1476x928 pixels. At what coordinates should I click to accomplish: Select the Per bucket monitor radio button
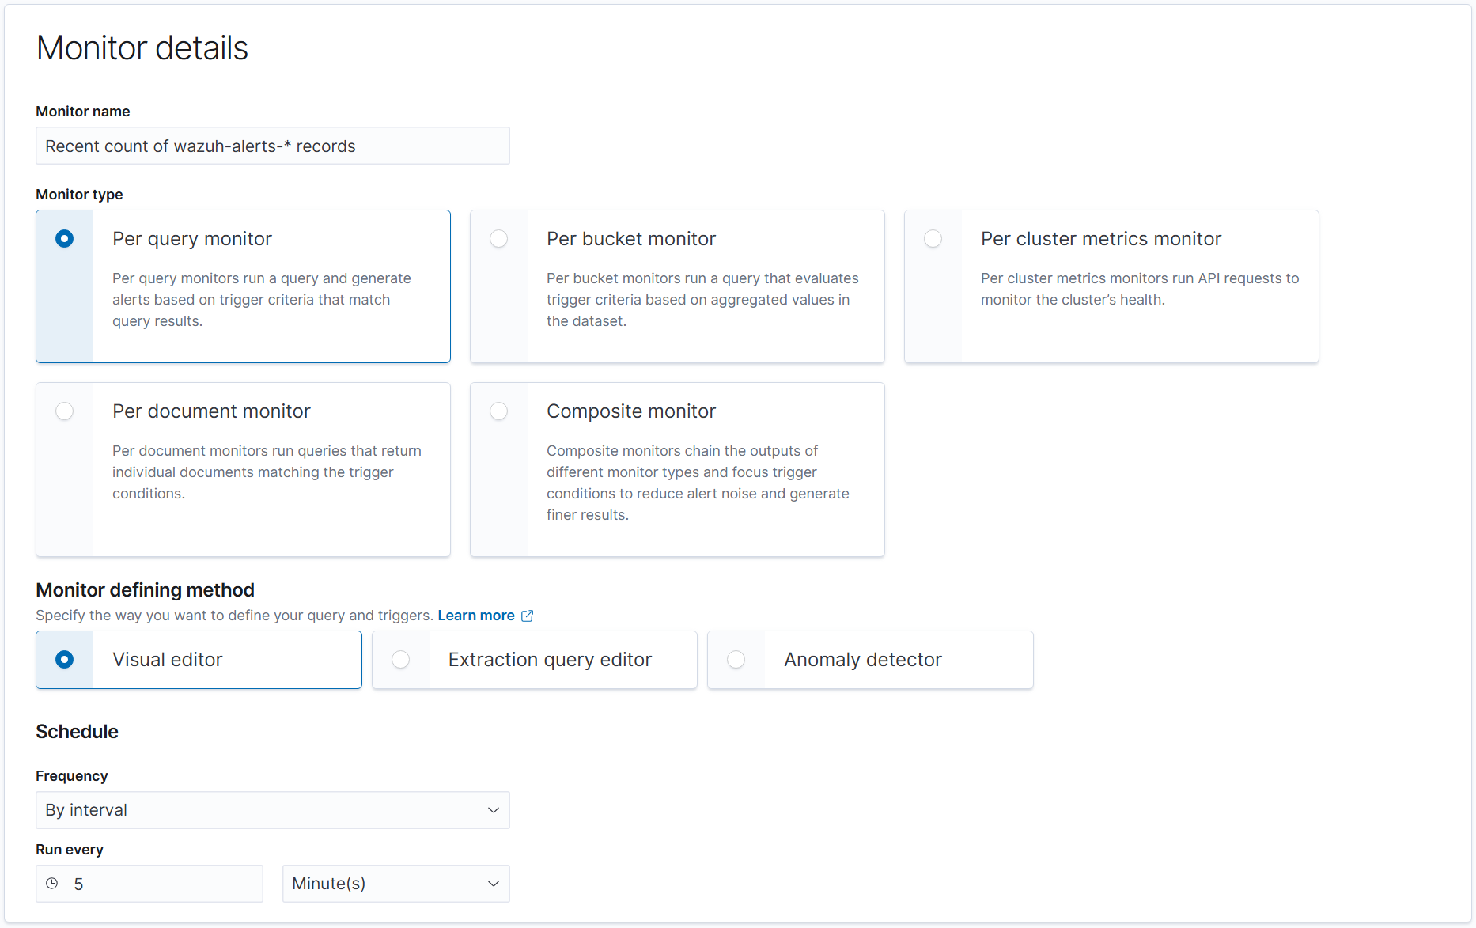(x=498, y=239)
